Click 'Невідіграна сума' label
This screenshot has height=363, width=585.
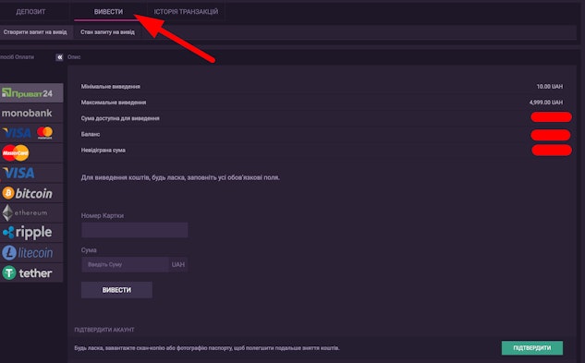(103, 151)
